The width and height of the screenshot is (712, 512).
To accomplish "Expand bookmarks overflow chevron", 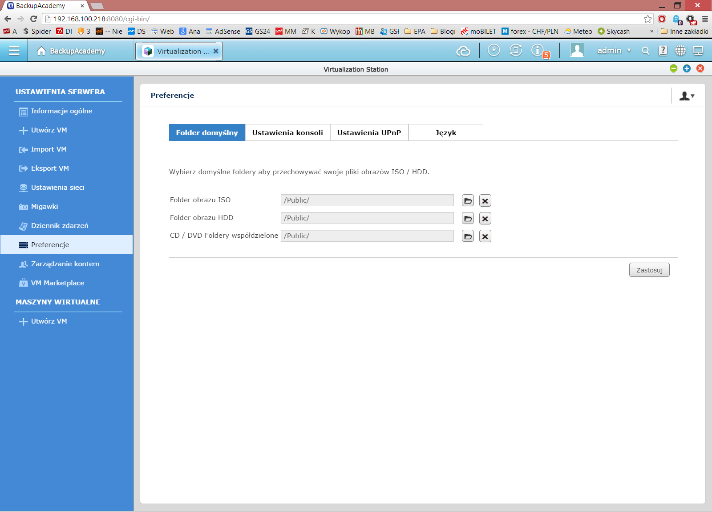I will [x=652, y=31].
